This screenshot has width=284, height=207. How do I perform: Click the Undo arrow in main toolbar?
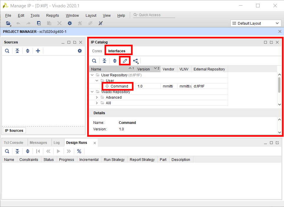[x=18, y=23]
